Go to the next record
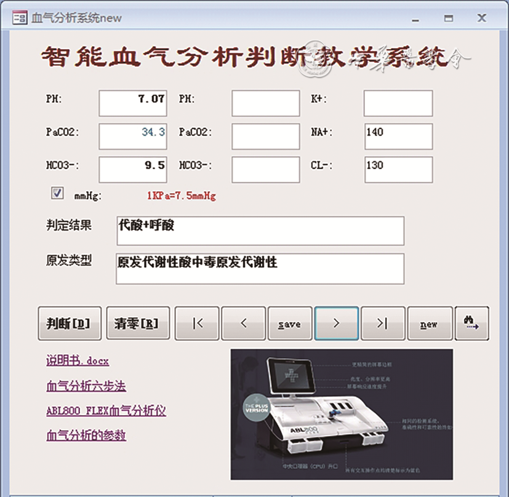 point(336,324)
